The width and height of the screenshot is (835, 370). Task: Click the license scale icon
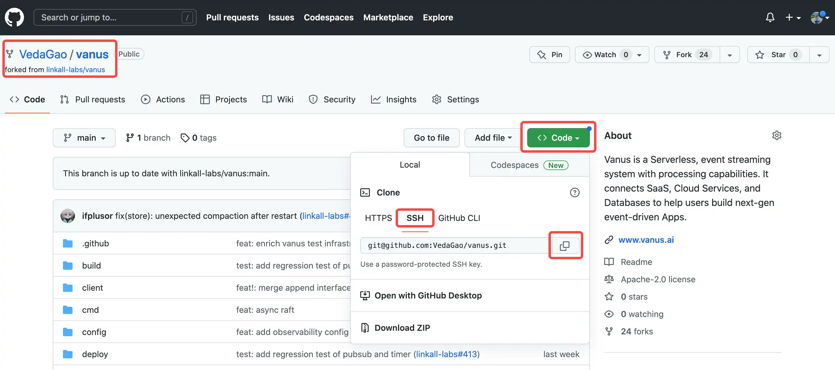(x=609, y=279)
